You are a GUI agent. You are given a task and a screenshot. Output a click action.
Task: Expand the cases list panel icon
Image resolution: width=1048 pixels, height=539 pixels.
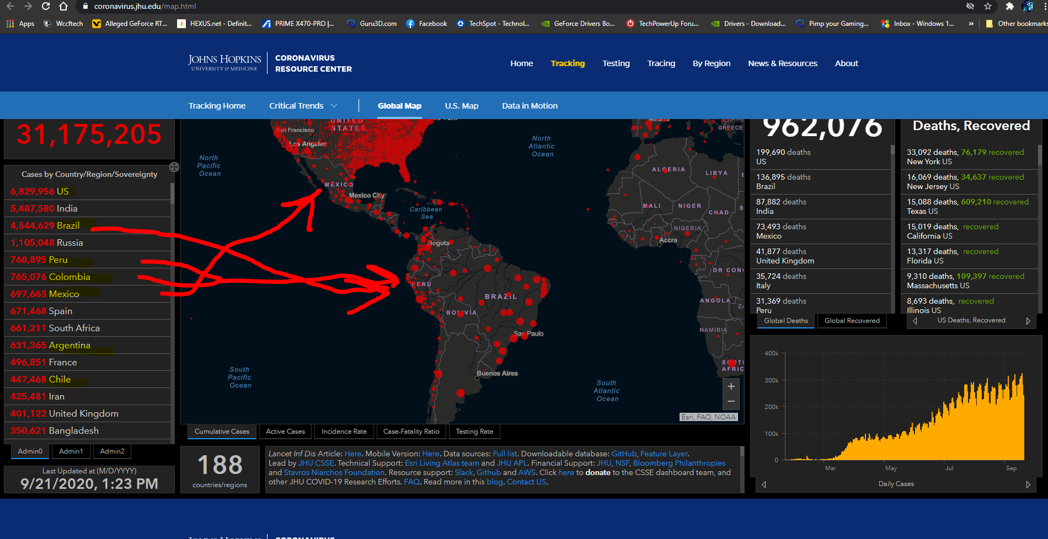click(x=174, y=167)
